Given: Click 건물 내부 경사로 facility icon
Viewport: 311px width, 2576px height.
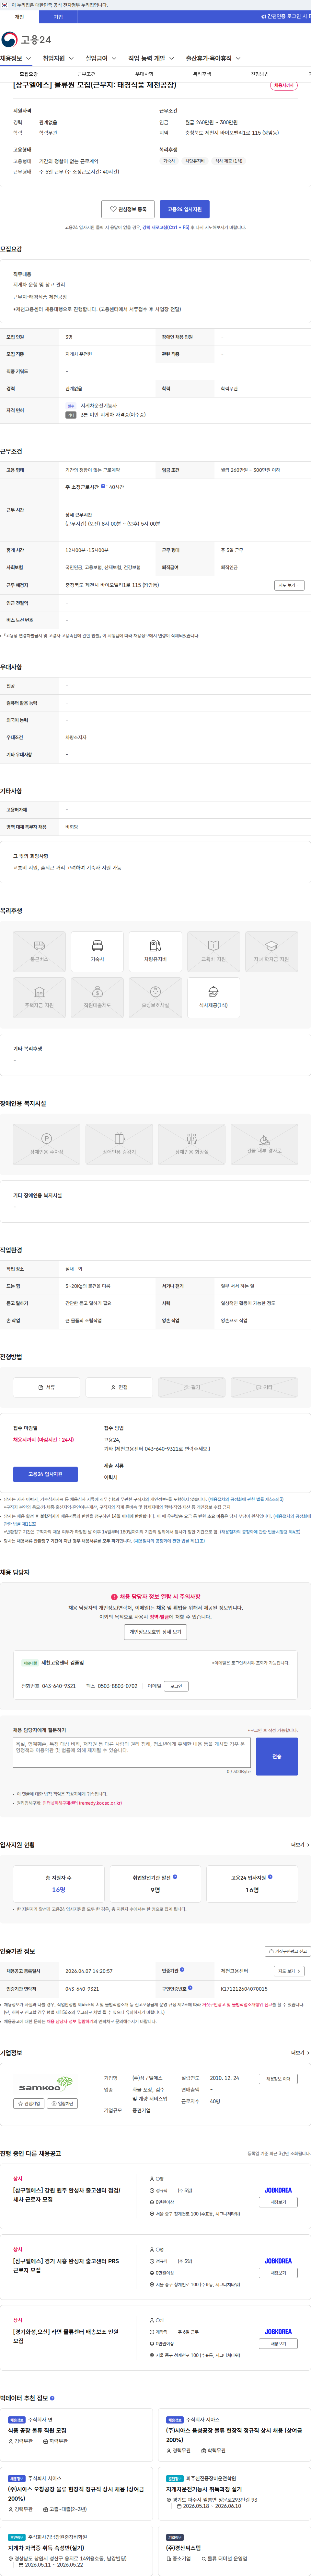Looking at the screenshot, I should [x=264, y=1144].
